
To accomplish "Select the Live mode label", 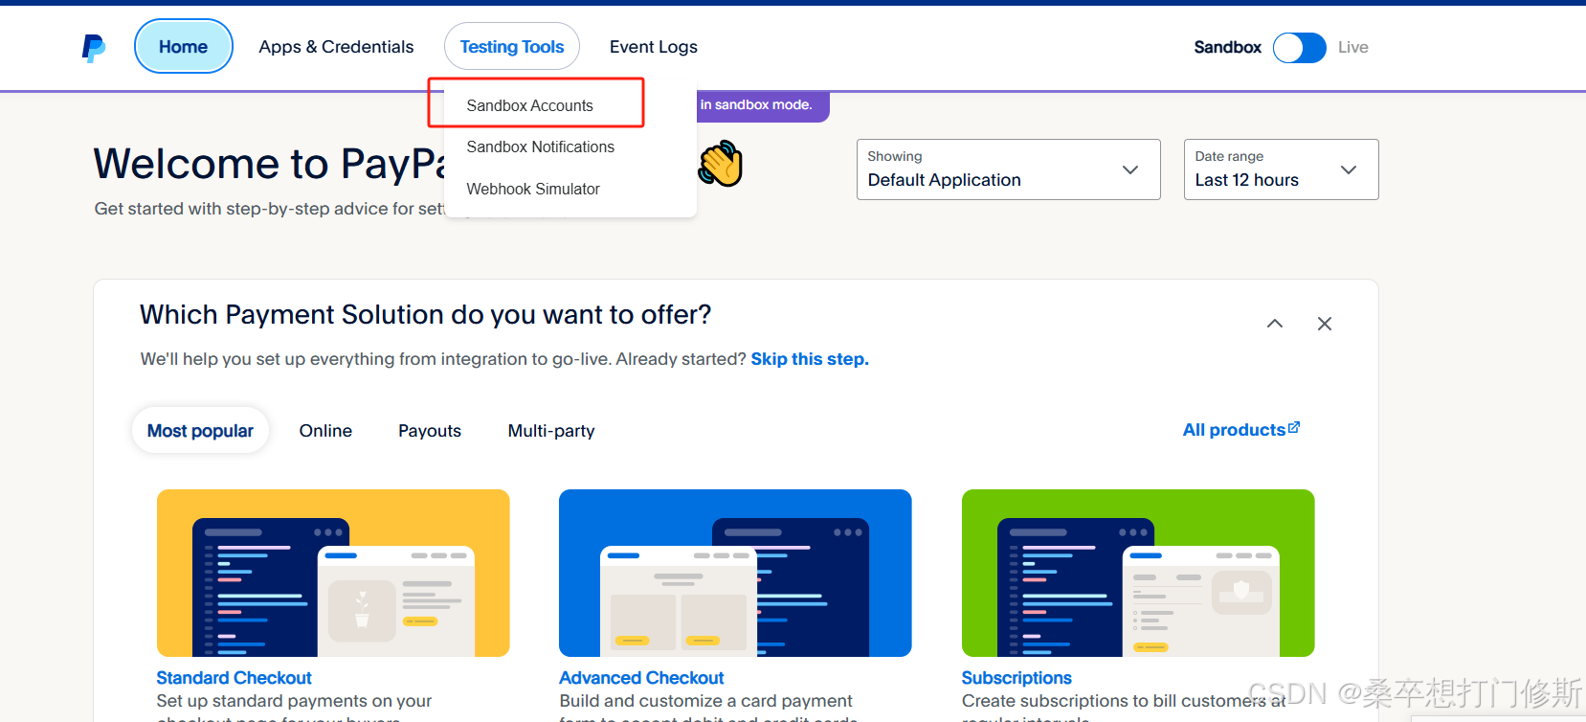I will (x=1352, y=47).
